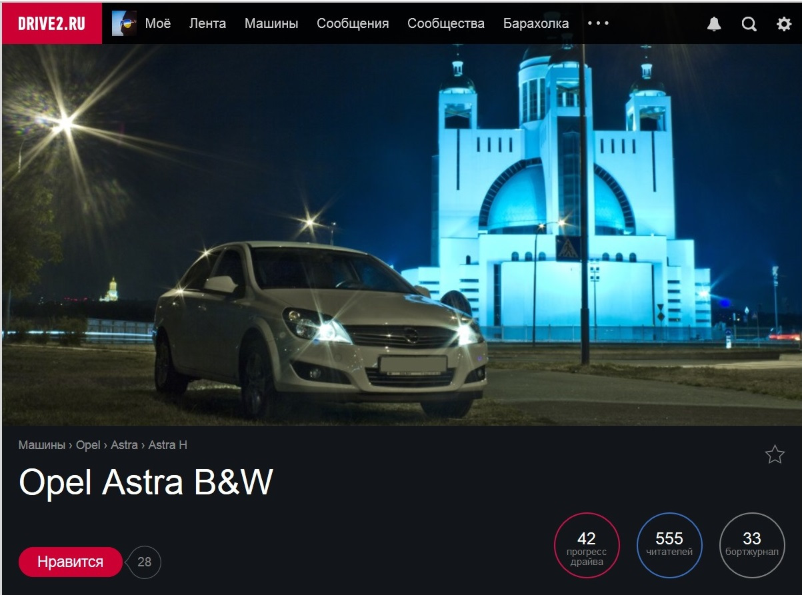This screenshot has width=802, height=595.
Task: Open the main car photo
Action: point(400,233)
